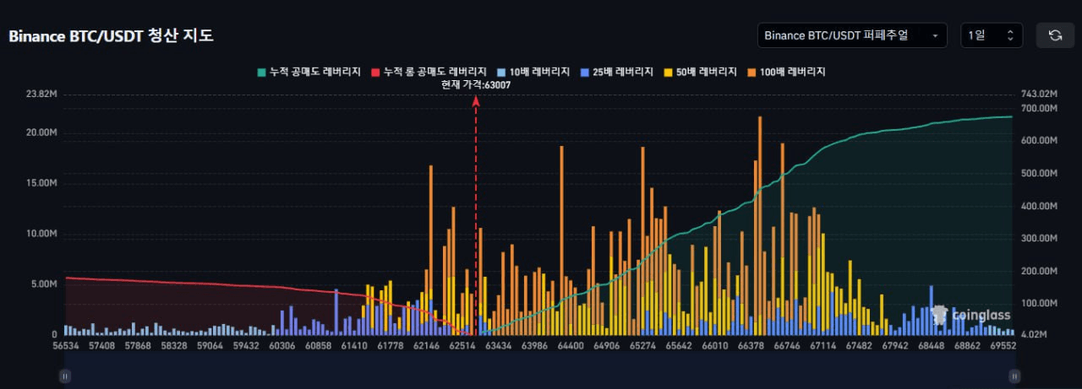The height and width of the screenshot is (389, 1082).
Task: Click the x-axis label 60306
Action: pos(281,346)
